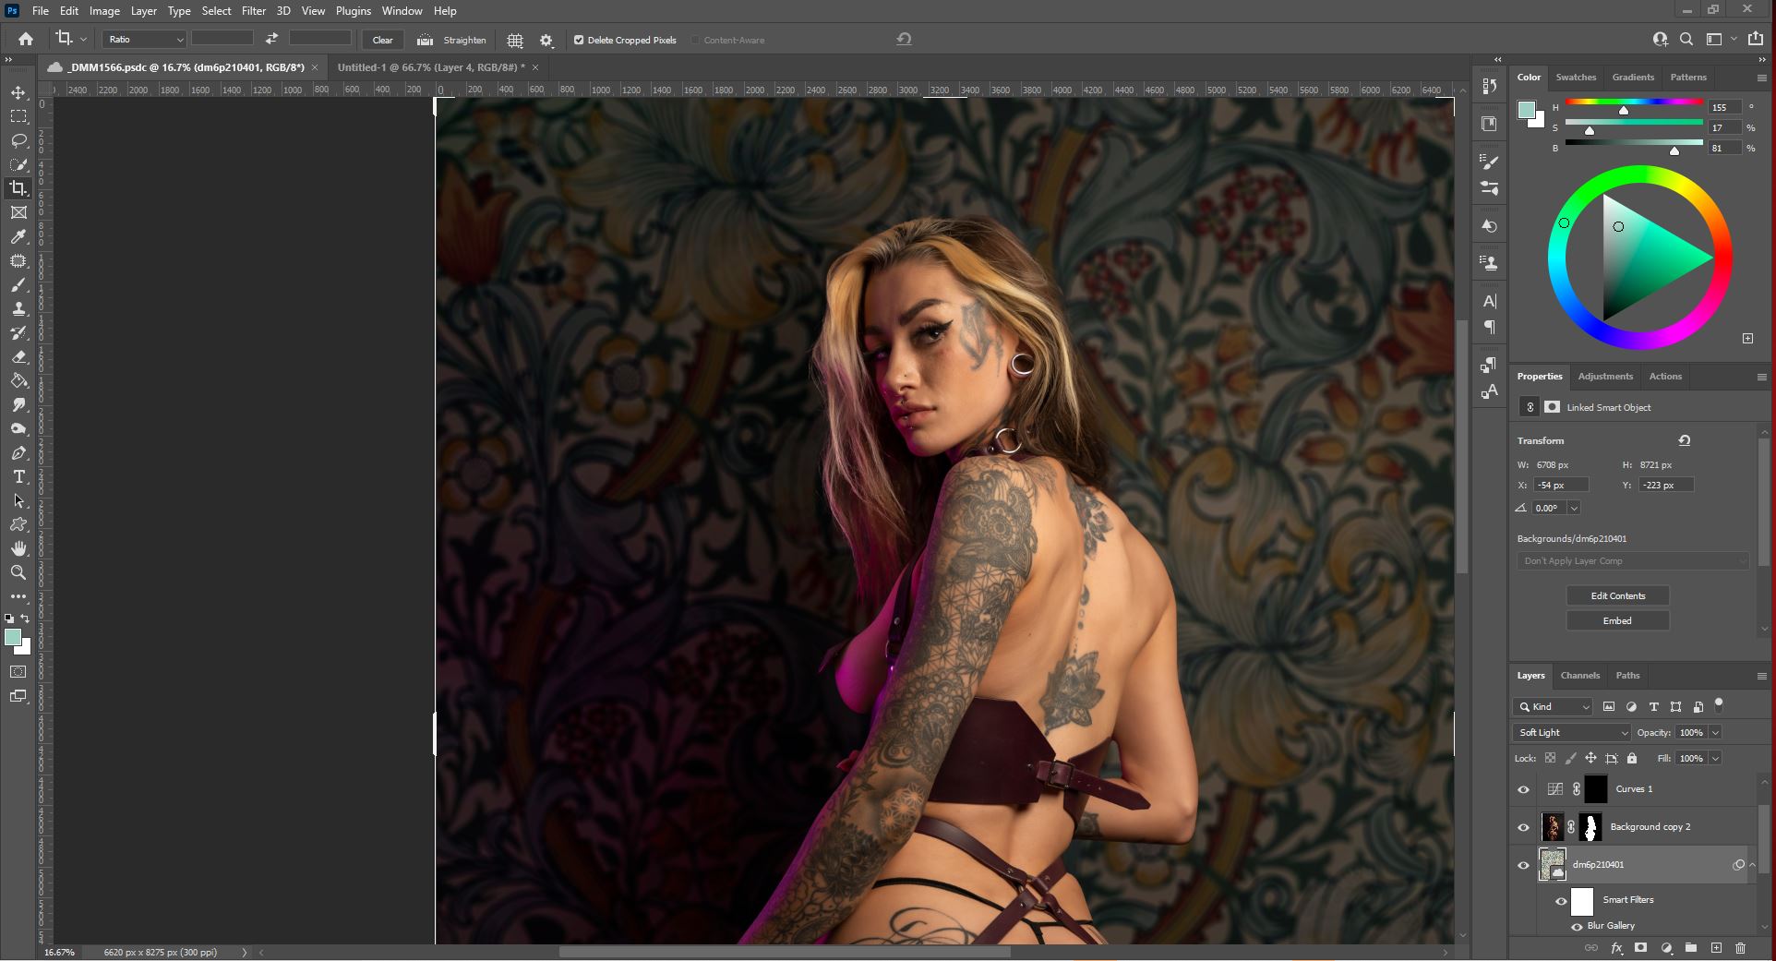Switch to the Adjustments tab
Screen dimensions: 1776x961
pyautogui.click(x=1605, y=377)
